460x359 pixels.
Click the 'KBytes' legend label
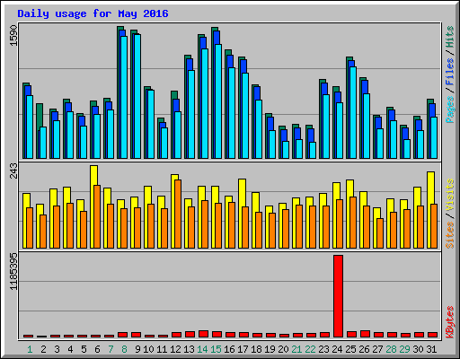(450, 322)
